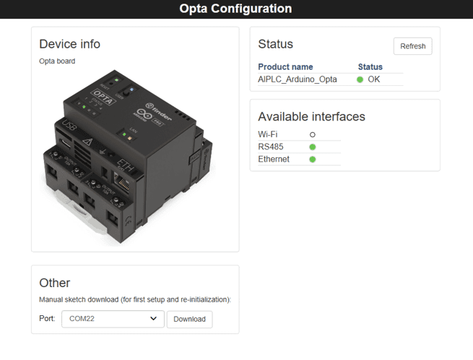
Task: Click the Other section heading
Action: click(55, 283)
